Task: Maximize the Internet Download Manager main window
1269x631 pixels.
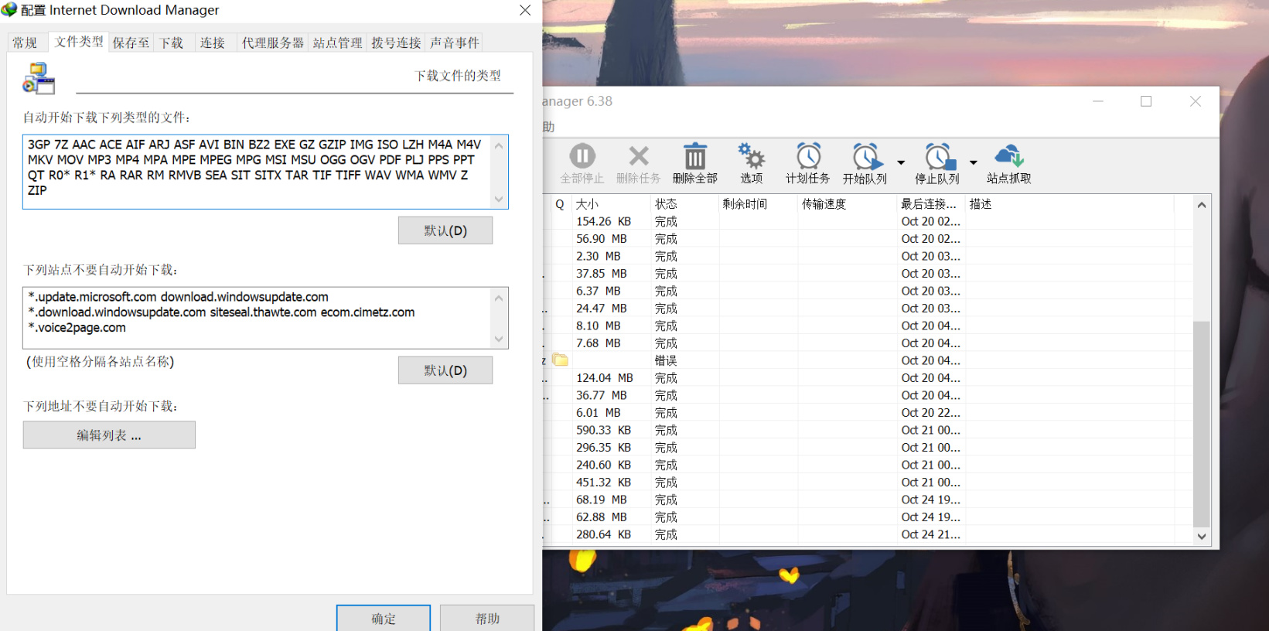Action: tap(1146, 101)
